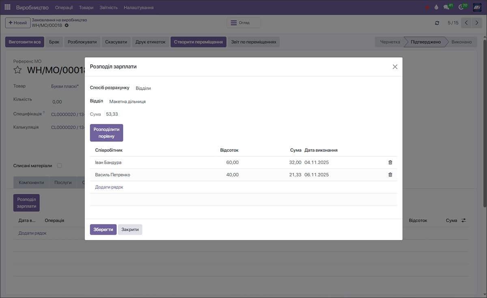Open the Огляд view selector
Screen dimensions: 487x298
click(243, 23)
